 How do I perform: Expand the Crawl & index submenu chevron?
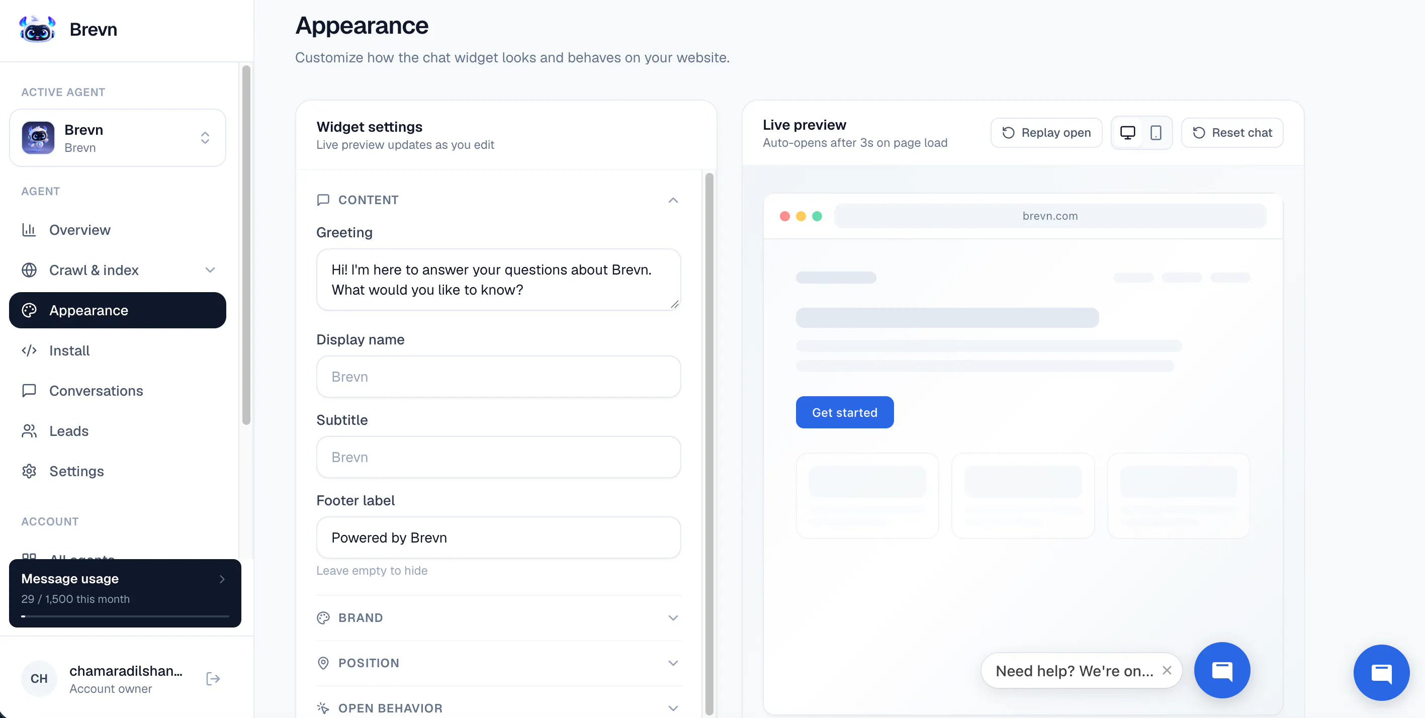coord(210,270)
